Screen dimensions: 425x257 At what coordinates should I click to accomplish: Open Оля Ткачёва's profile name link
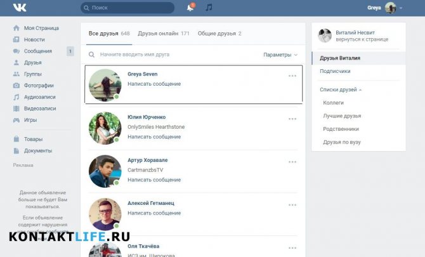(x=143, y=246)
